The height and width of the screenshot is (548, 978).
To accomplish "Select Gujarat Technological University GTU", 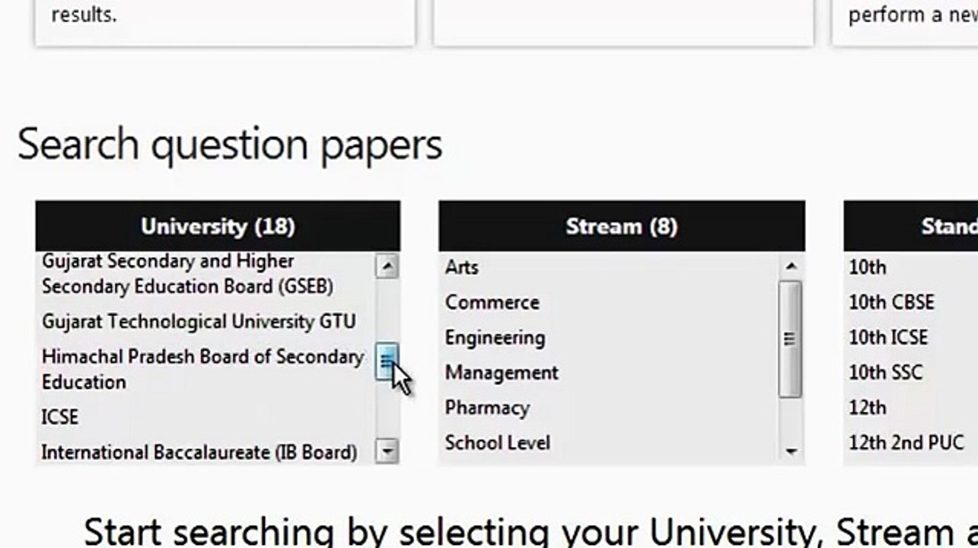I will pyautogui.click(x=199, y=322).
